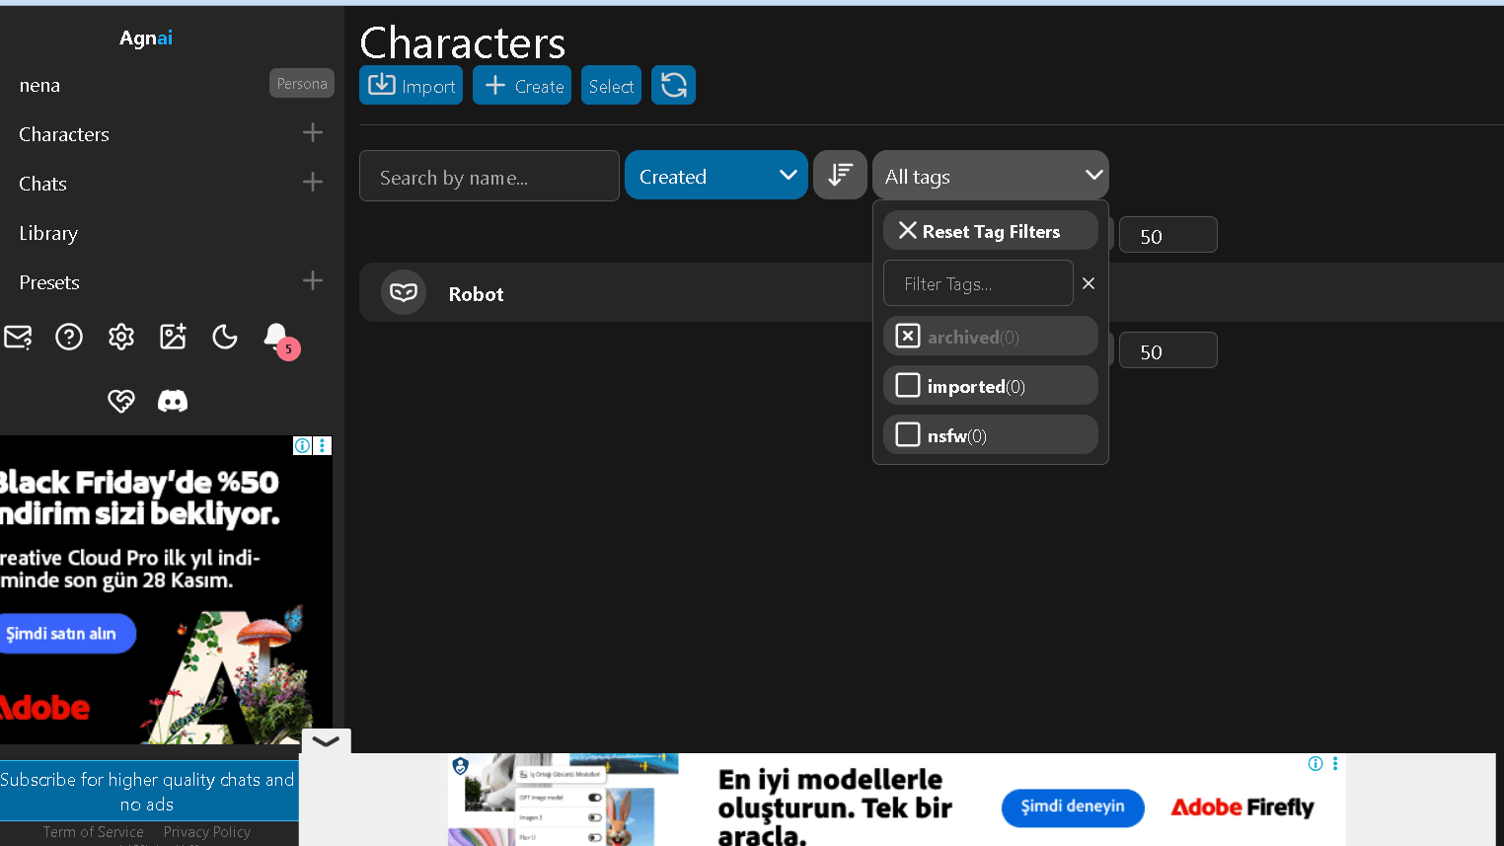Open Library from the sidebar
This screenshot has height=846, width=1504.
pos(47,233)
